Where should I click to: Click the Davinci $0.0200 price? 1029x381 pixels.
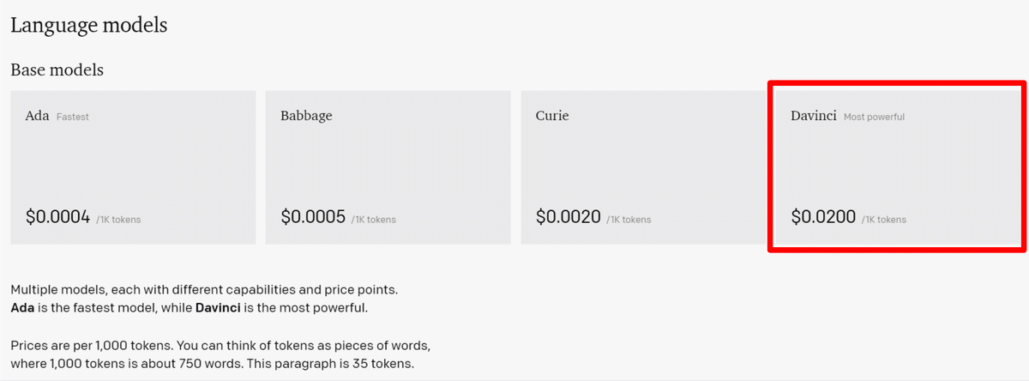pyautogui.click(x=823, y=218)
